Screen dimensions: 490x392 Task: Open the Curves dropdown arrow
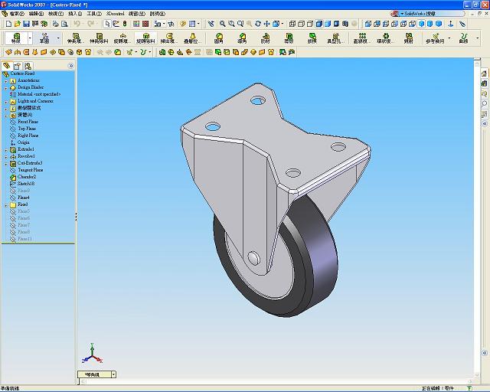pos(478,38)
